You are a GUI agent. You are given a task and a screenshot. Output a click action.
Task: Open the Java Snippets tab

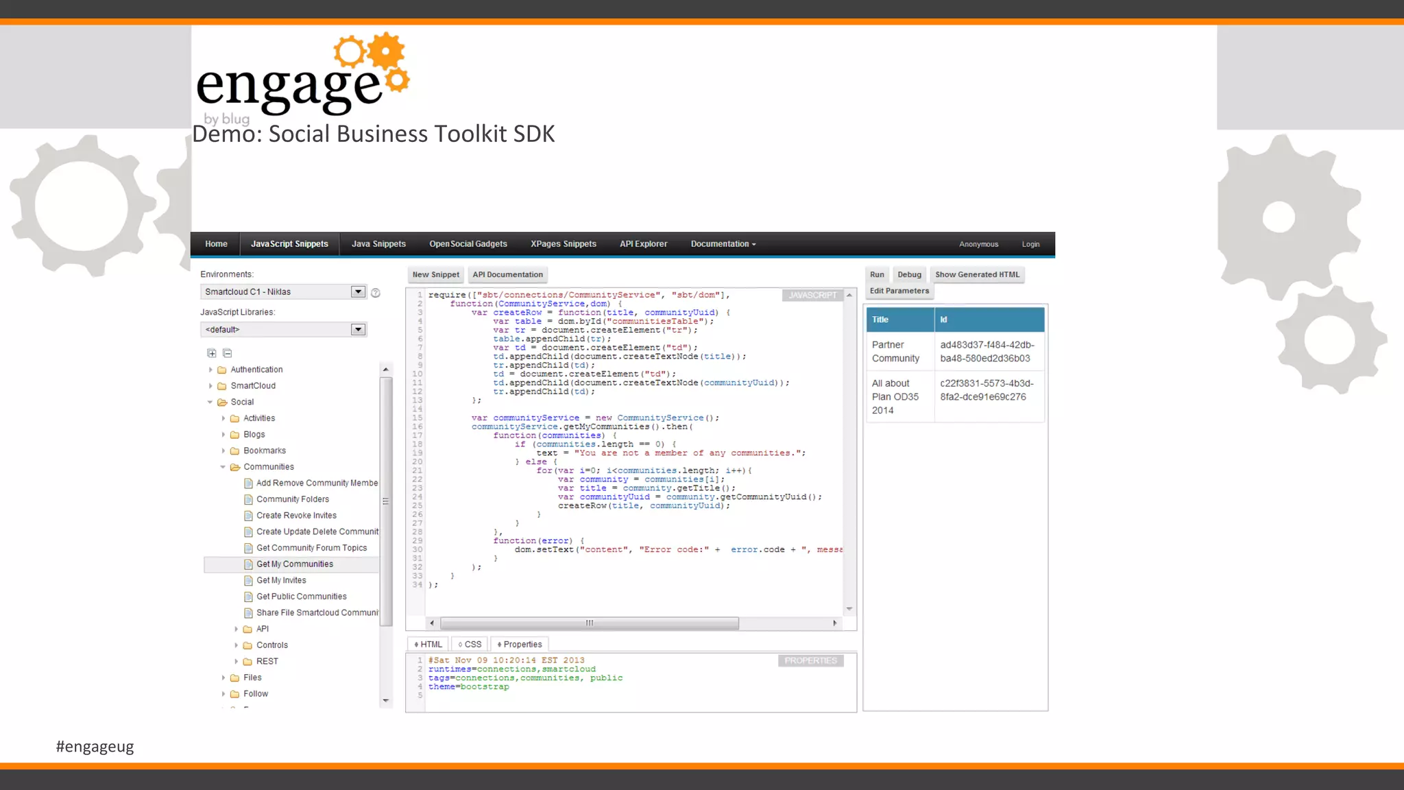click(x=378, y=244)
